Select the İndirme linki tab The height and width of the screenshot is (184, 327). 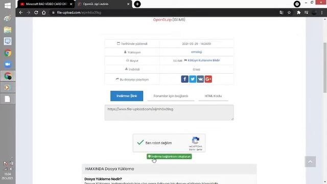click(x=127, y=96)
